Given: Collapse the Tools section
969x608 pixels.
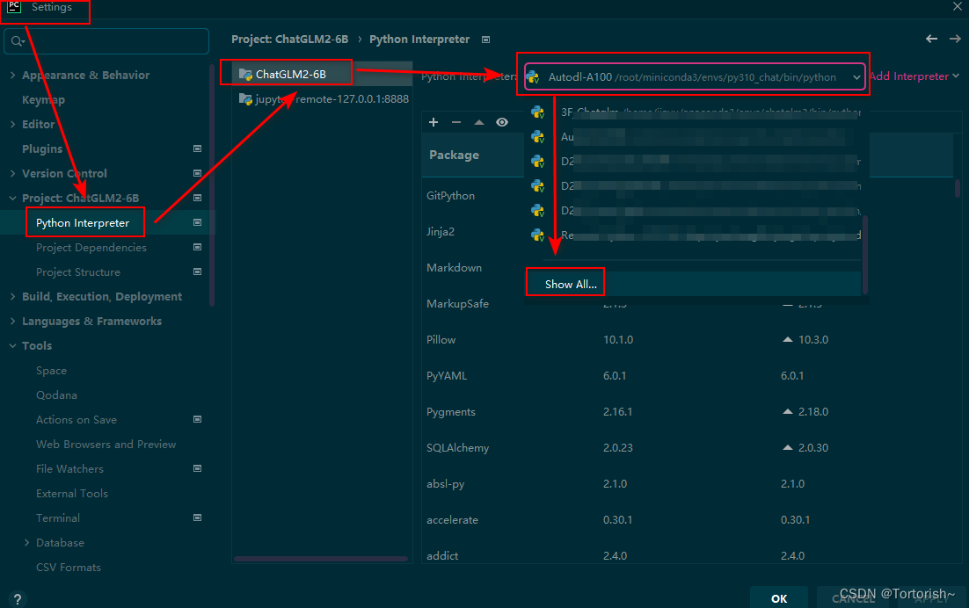Looking at the screenshot, I should 12,345.
